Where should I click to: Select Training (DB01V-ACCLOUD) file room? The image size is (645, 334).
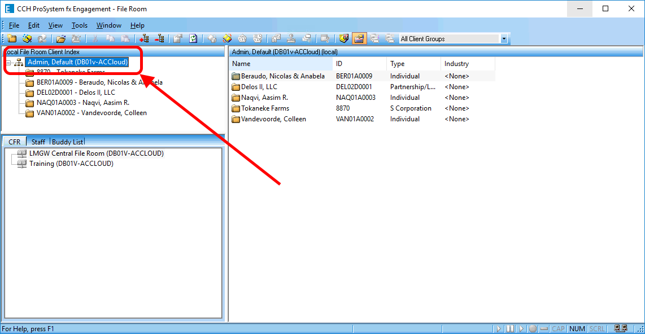71,164
